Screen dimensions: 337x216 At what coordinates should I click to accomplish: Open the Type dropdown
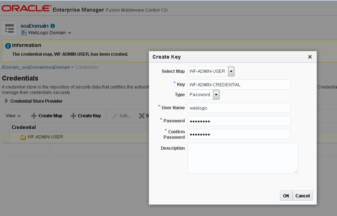[216, 95]
